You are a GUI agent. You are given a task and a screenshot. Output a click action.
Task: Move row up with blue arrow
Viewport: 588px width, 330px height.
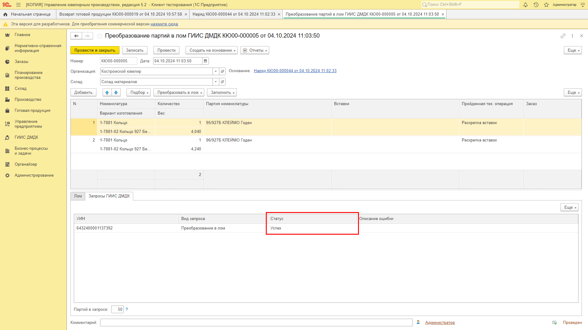point(107,93)
